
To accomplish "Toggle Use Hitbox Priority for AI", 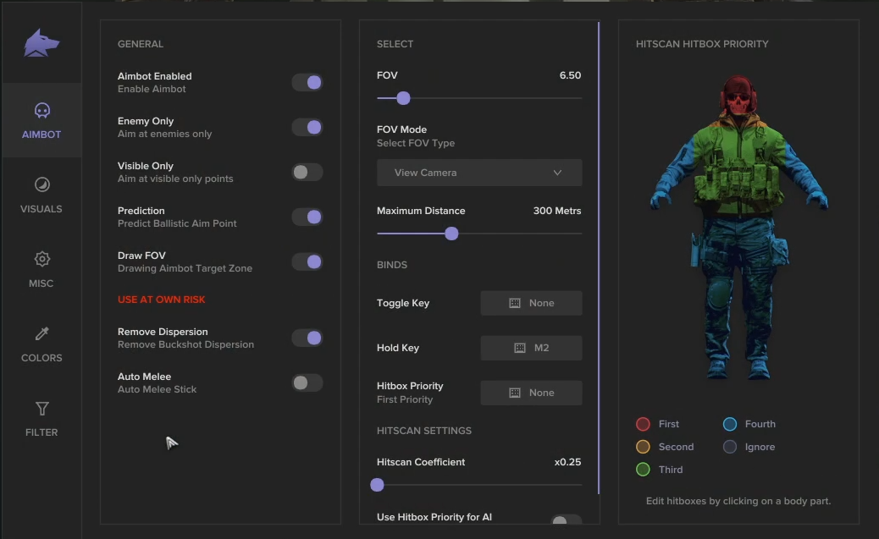I will pos(566,520).
